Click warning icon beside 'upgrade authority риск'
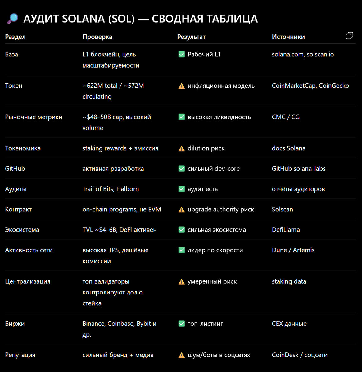The image size is (362, 372). pyautogui.click(x=182, y=210)
